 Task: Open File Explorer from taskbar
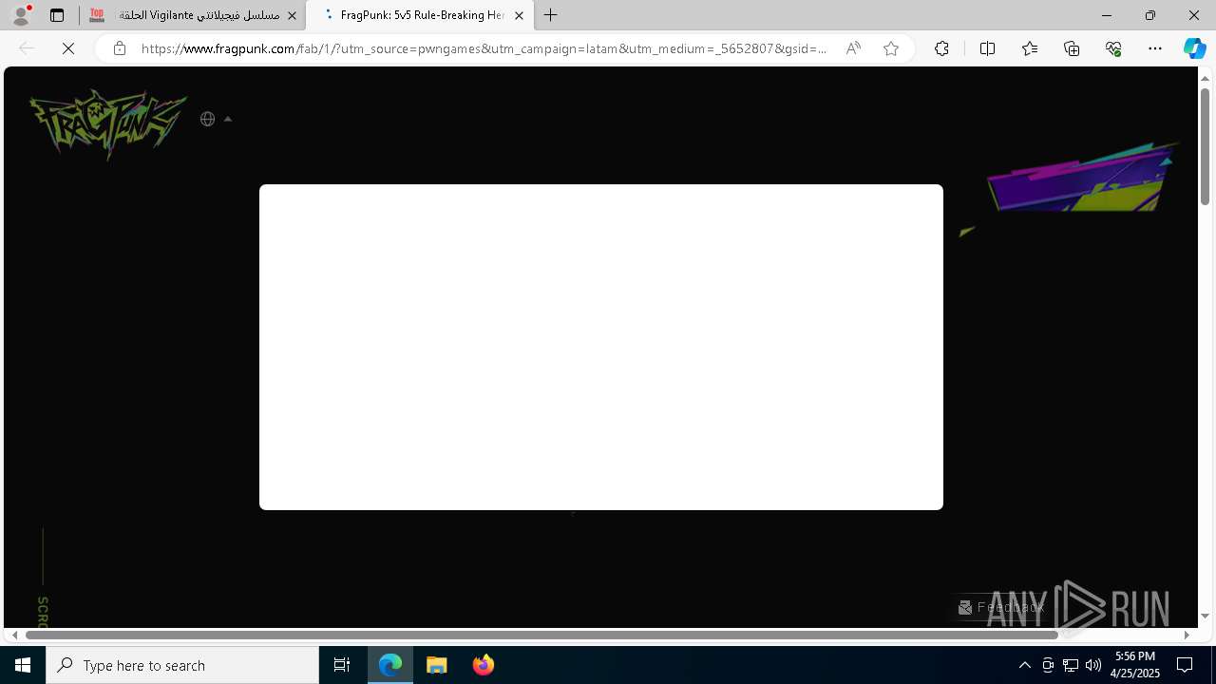(x=437, y=665)
